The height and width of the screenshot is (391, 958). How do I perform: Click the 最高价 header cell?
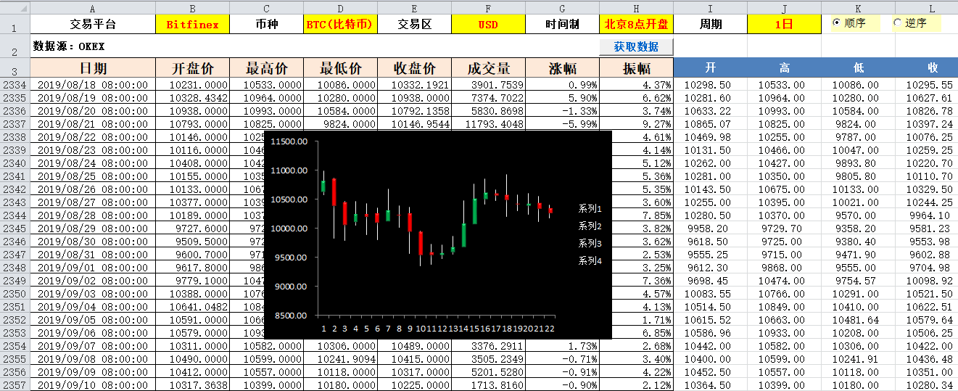[266, 68]
